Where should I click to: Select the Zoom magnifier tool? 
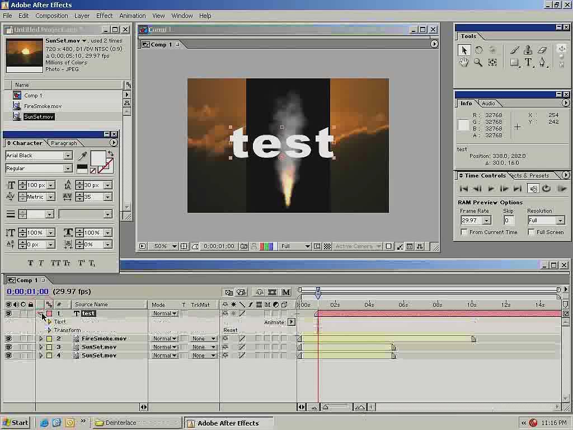pos(478,63)
